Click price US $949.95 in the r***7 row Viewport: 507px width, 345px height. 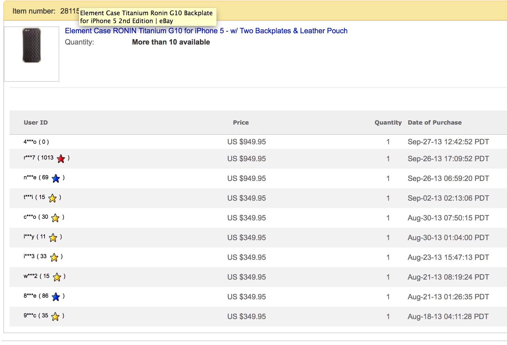click(x=246, y=159)
